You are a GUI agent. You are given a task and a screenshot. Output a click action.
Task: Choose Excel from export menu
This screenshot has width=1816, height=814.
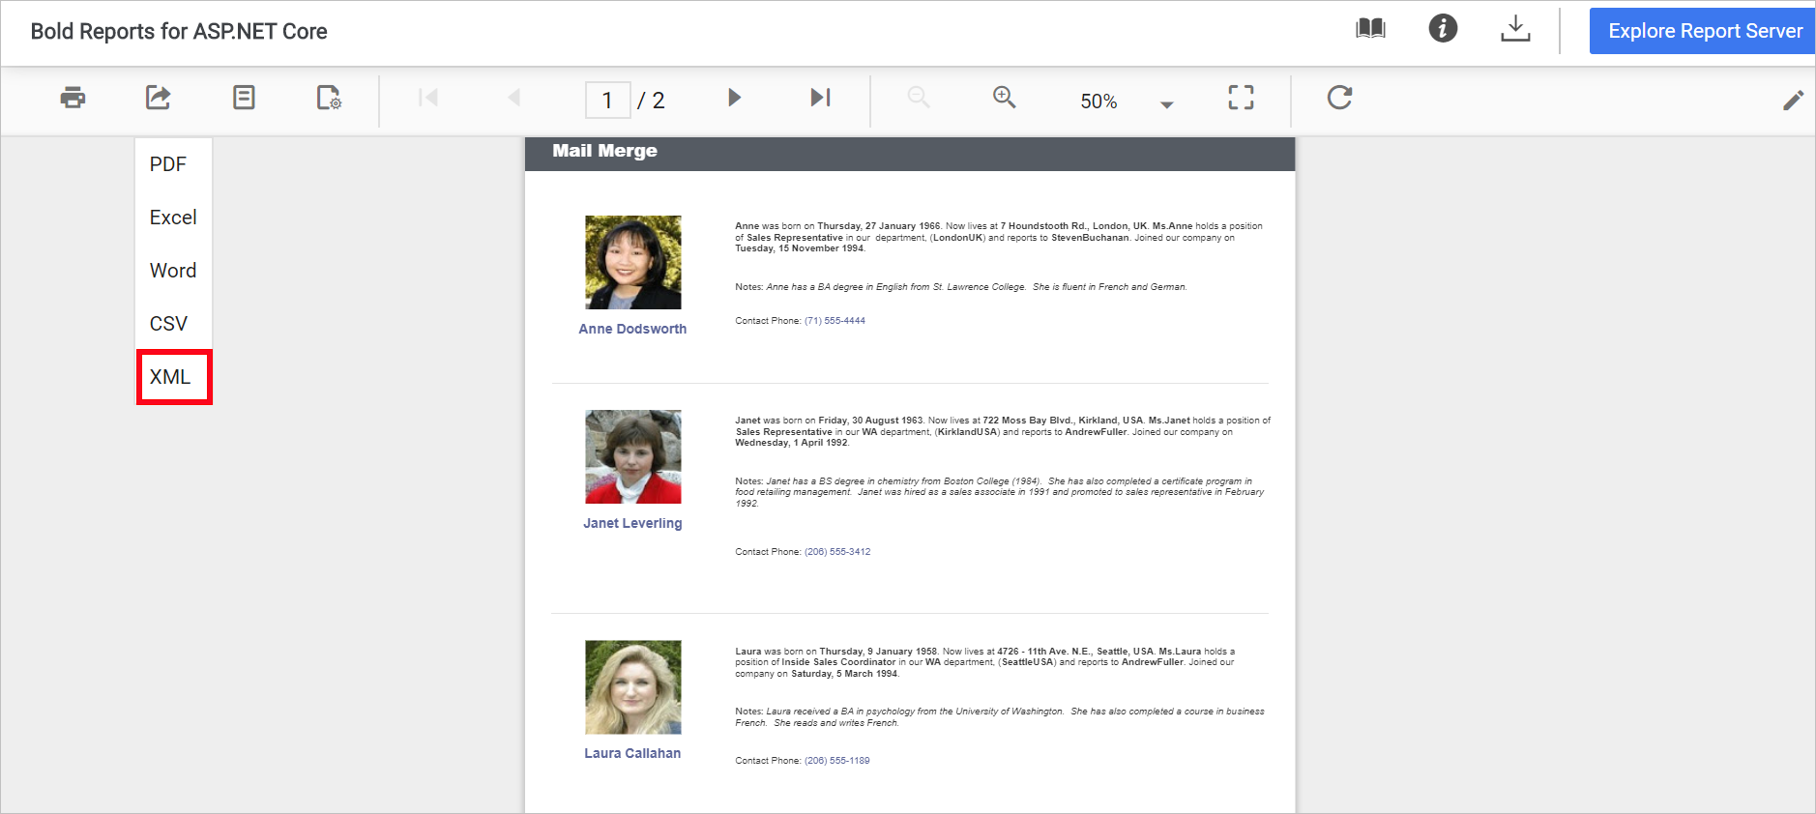coord(173,218)
